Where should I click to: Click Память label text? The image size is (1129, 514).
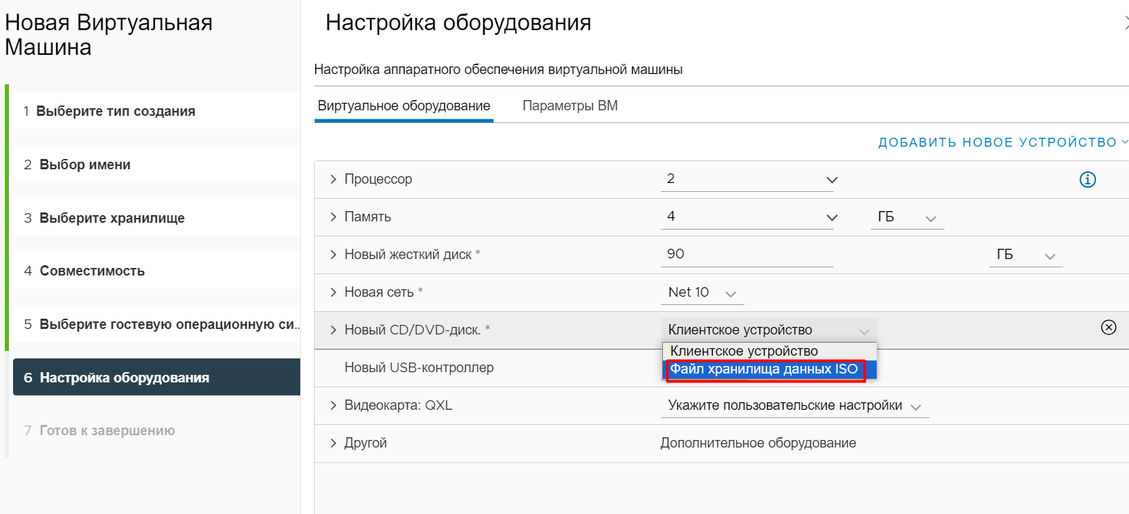[x=367, y=217]
